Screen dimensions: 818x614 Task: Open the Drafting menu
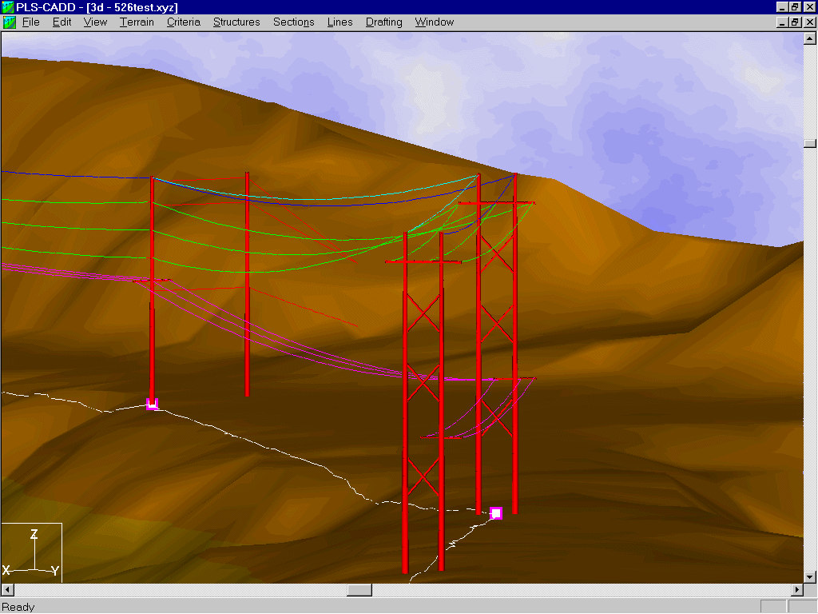click(383, 22)
